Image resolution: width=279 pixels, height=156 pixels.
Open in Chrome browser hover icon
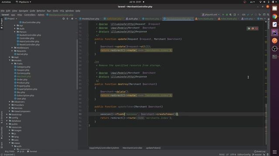pyautogui.click(x=249, y=29)
